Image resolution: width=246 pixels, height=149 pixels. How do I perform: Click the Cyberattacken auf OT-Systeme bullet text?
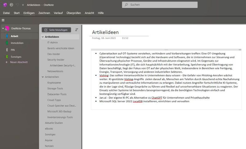[x=167, y=63]
